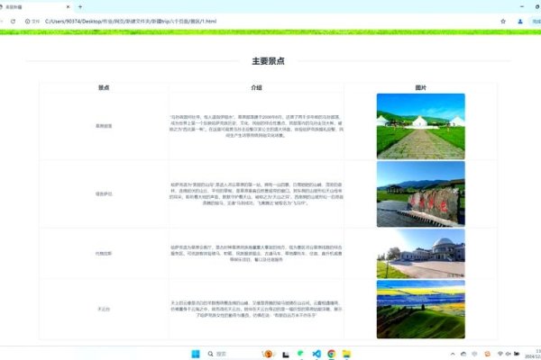541x360 pixels.
Task: Click the address bar showing 1.html path
Action: 131,22
